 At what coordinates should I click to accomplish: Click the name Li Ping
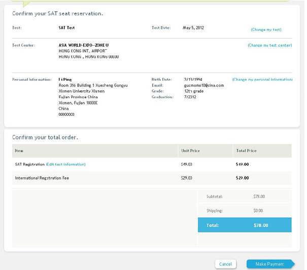65,80
